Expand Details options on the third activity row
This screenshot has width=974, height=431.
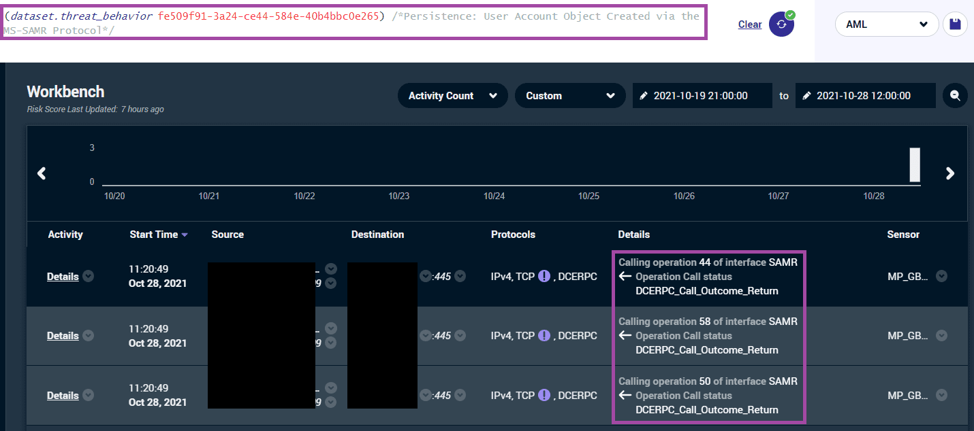tap(88, 395)
